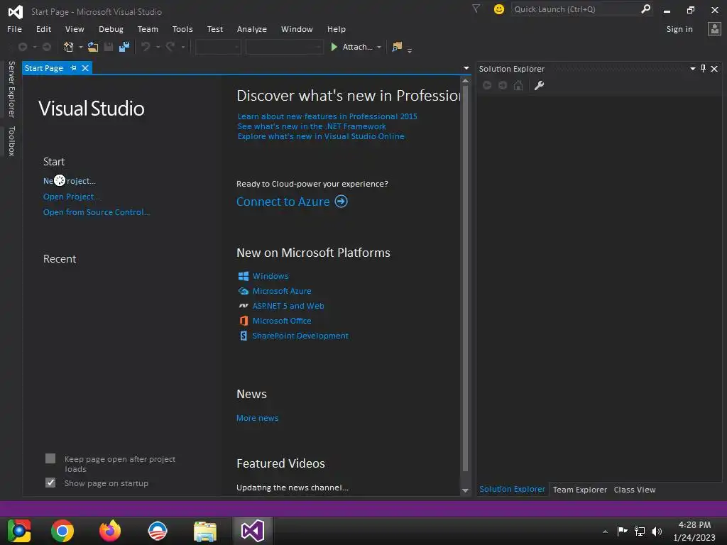Viewport: 727px width, 545px height.
Task: Click the Navigate Forward toolbar icon
Action: point(47,47)
